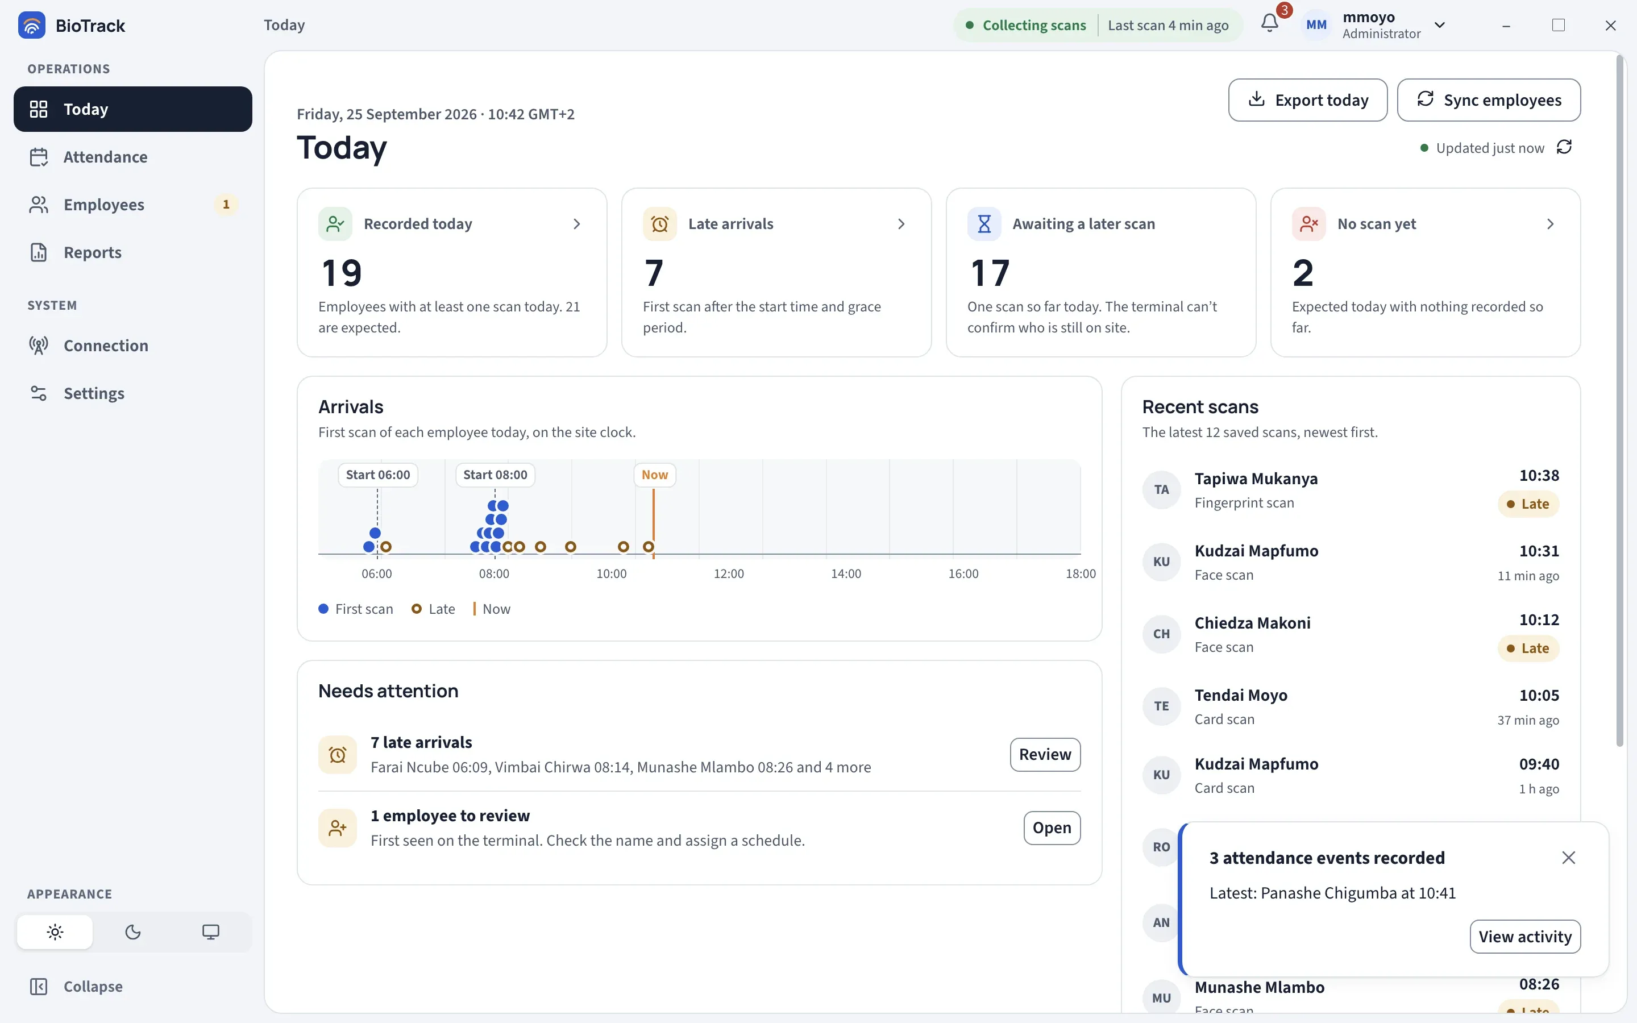Click the add-person icon beside 1 employee to review
1637x1023 pixels.
point(338,828)
